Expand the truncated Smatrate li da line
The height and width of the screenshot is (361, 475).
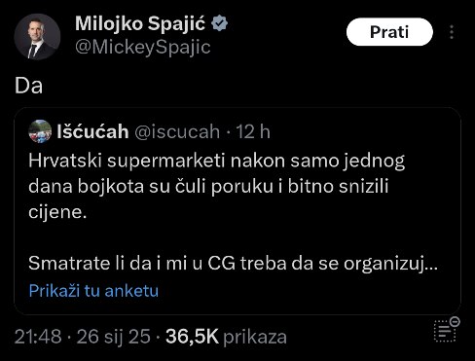point(233,264)
